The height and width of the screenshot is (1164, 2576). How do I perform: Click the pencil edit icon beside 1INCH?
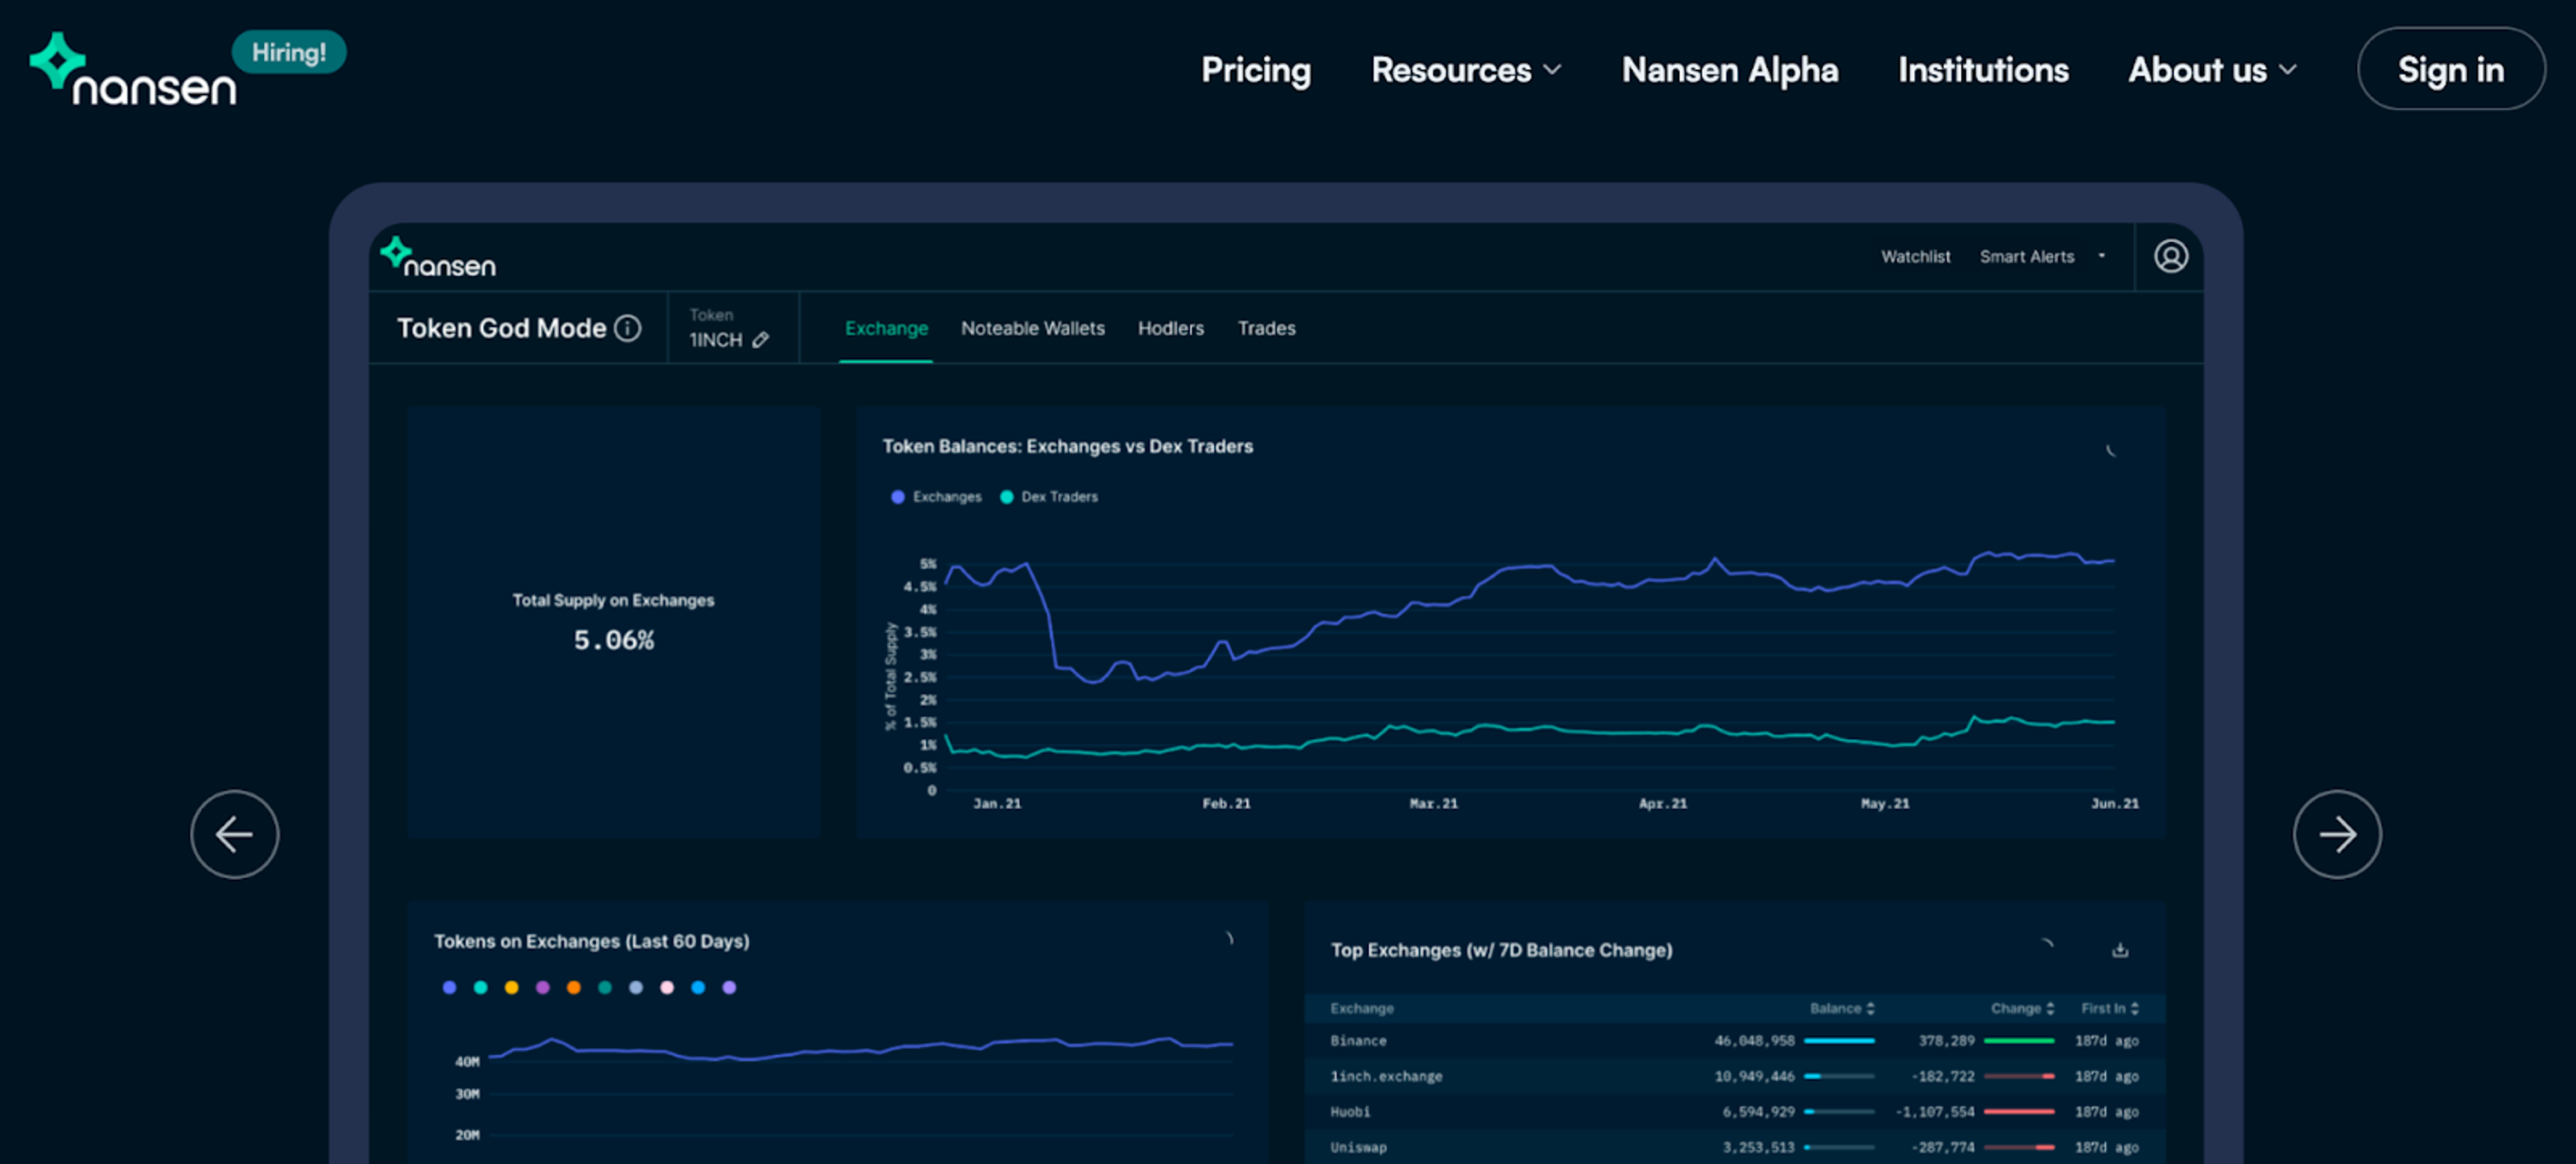tap(760, 340)
